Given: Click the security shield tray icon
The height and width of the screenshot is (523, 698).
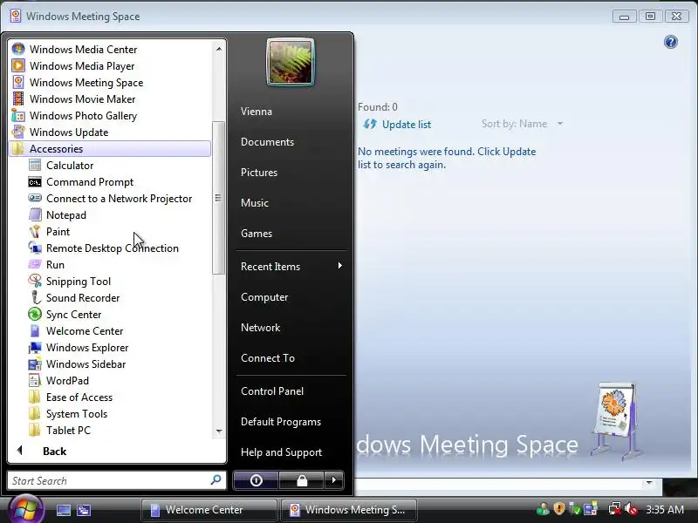Looking at the screenshot, I should tap(559, 508).
